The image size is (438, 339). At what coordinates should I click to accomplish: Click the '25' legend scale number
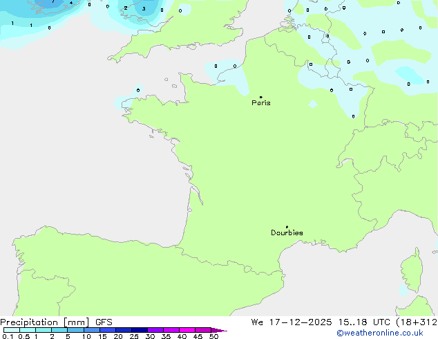click(x=134, y=336)
